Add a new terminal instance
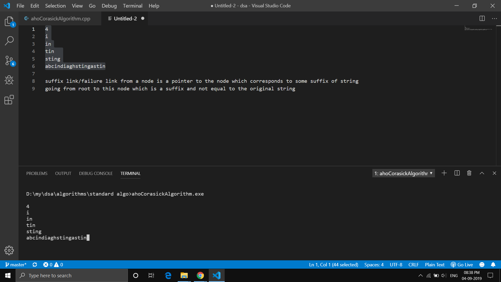The image size is (501, 282). pyautogui.click(x=444, y=173)
